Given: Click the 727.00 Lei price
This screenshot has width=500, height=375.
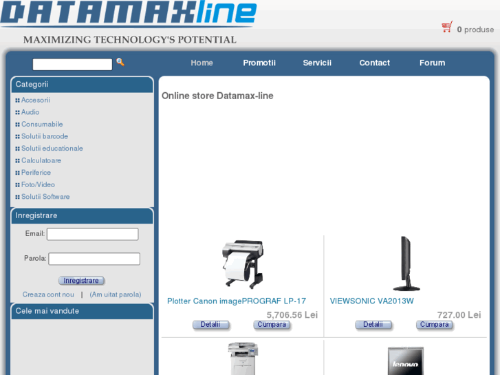Looking at the screenshot, I should pos(459,315).
